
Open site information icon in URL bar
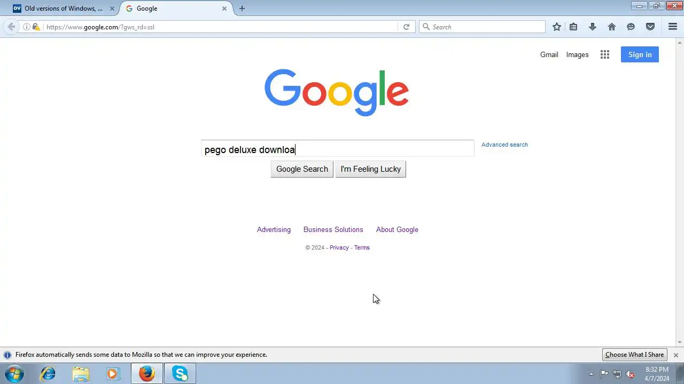click(27, 27)
